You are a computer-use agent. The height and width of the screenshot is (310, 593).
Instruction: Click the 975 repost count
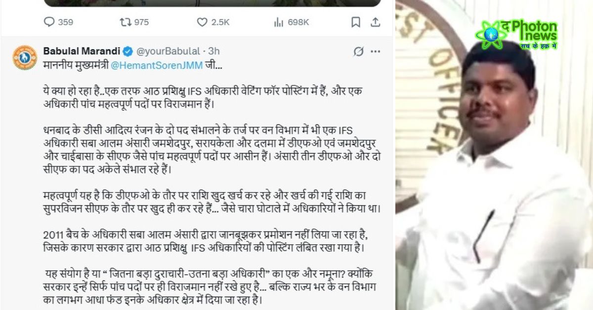pyautogui.click(x=141, y=22)
